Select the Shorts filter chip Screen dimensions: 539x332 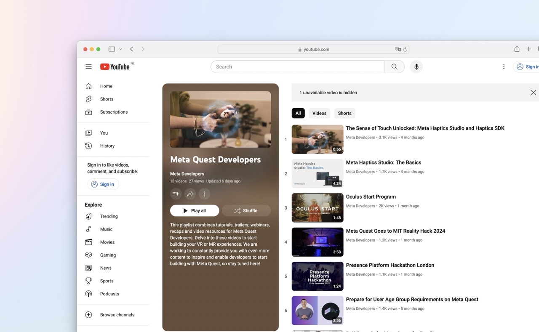[344, 113]
